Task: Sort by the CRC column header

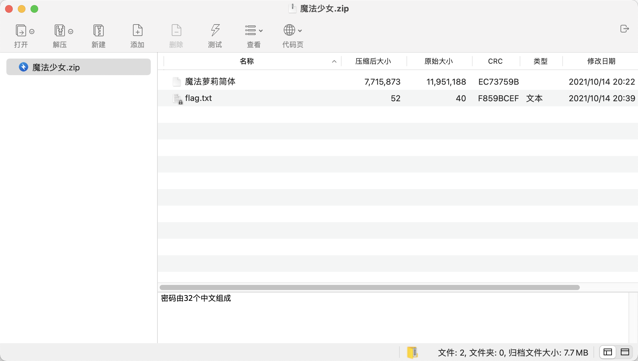Action: pos(496,61)
